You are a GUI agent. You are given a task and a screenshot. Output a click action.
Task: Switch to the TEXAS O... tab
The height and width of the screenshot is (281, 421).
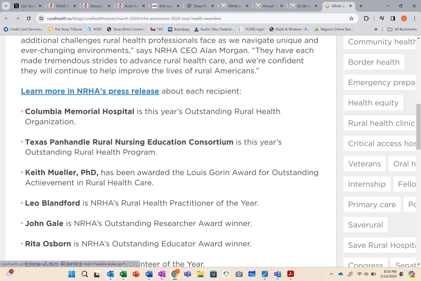(x=62, y=6)
